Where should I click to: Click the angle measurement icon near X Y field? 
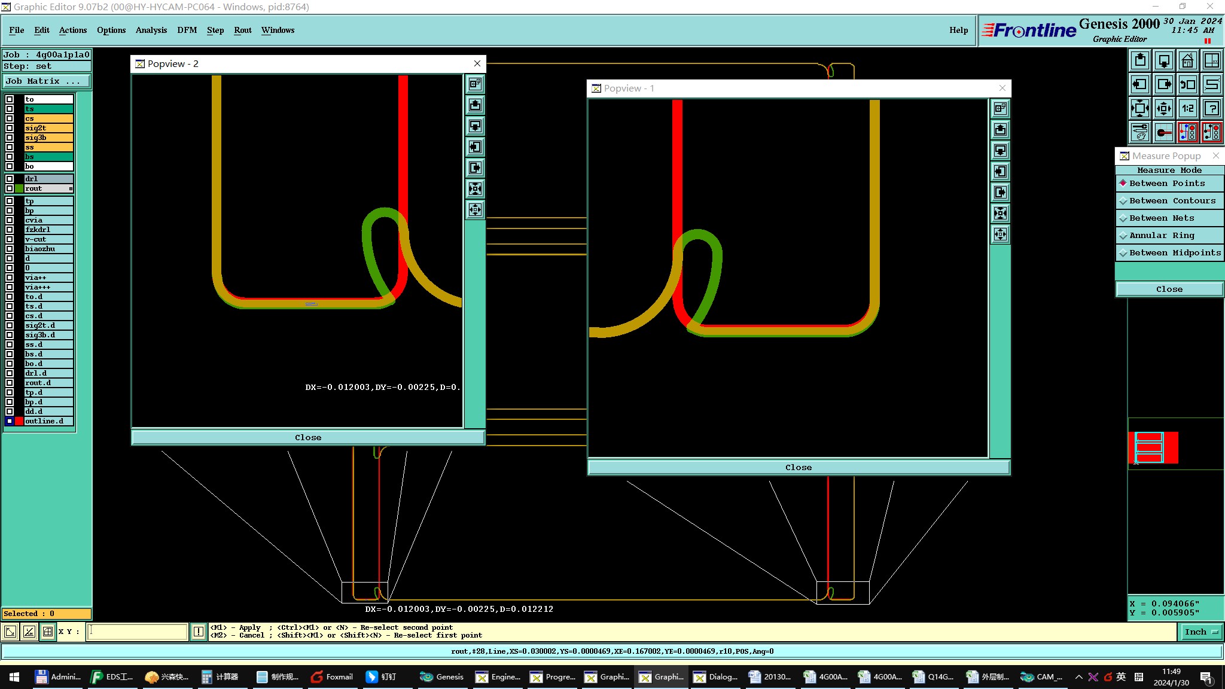tap(29, 632)
